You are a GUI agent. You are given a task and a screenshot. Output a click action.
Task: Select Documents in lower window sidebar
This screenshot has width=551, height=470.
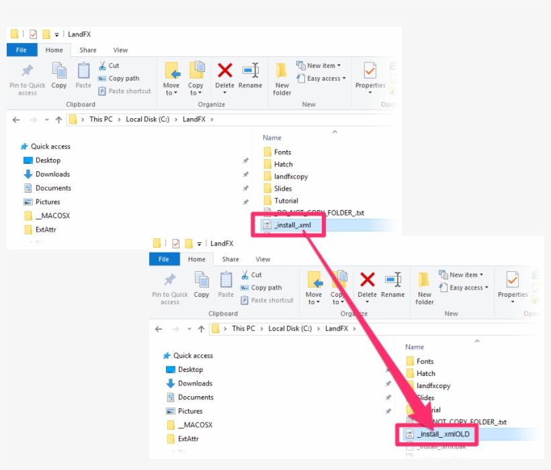point(190,397)
